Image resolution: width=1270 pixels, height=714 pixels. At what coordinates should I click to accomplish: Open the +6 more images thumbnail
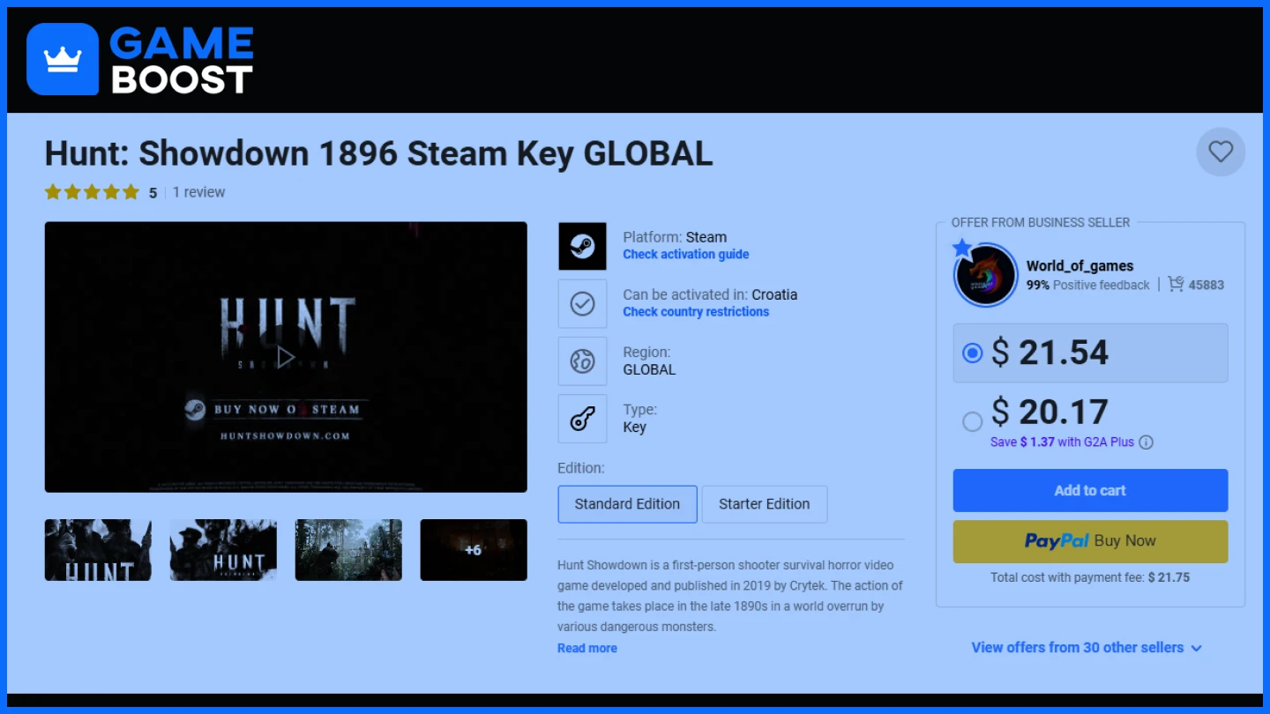(x=474, y=550)
